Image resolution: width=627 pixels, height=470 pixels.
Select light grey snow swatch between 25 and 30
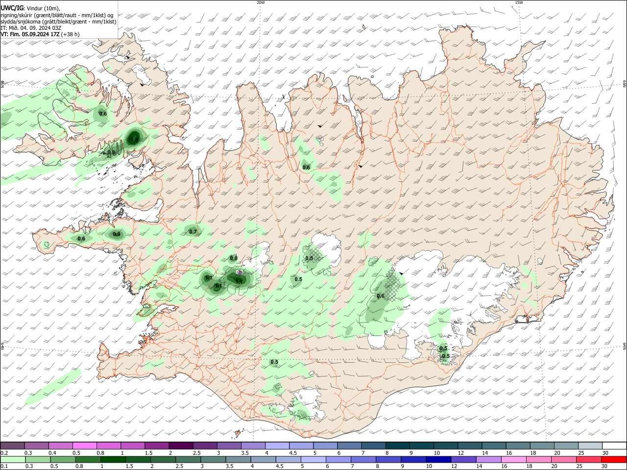pyautogui.click(x=590, y=446)
